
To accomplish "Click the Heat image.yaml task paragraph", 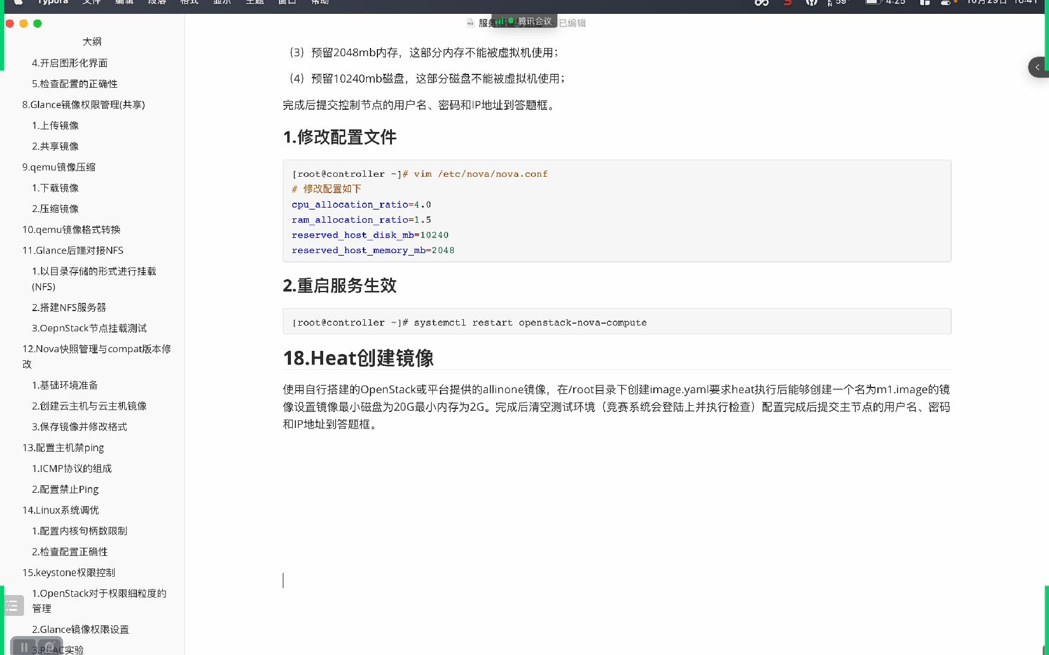I will click(617, 406).
